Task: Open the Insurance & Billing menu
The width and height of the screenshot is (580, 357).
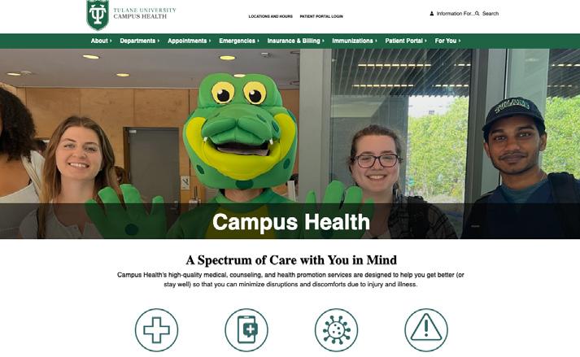Action: tap(295, 41)
